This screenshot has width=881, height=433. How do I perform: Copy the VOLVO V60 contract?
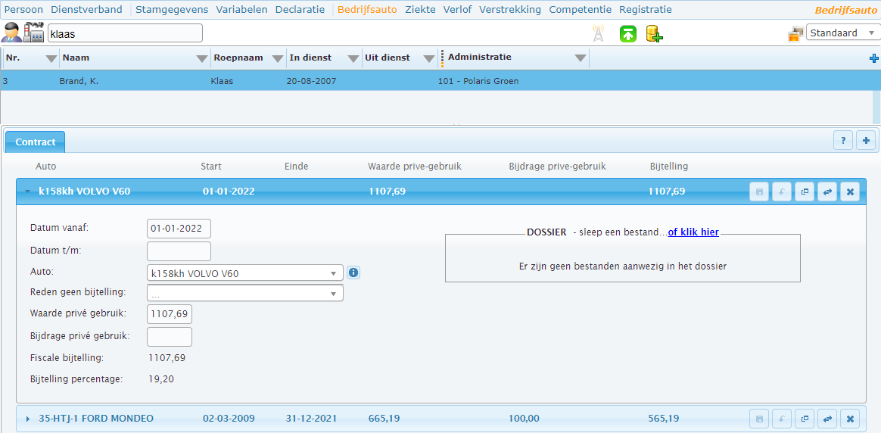click(805, 192)
